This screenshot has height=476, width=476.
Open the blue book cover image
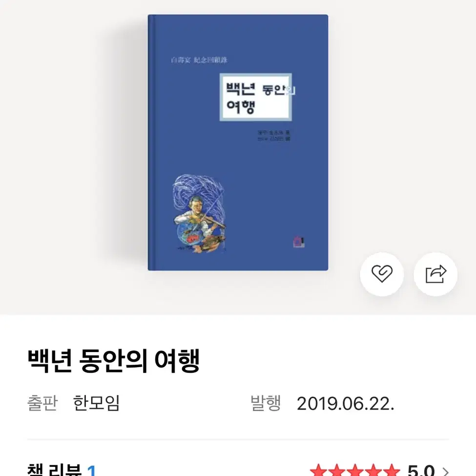tap(238, 143)
